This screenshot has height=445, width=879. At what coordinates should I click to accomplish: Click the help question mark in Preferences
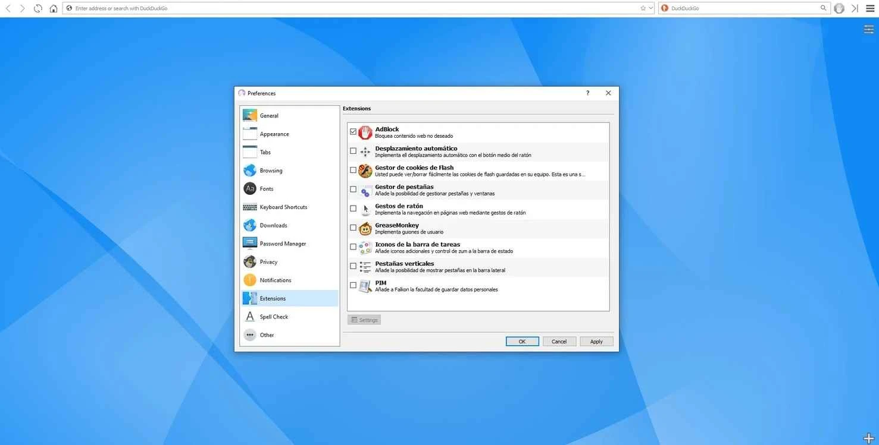pyautogui.click(x=587, y=93)
